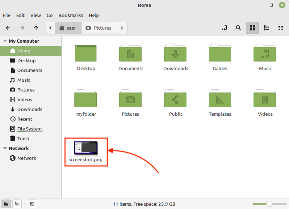The image size is (289, 209).
Task: Adjust the zoom slider
Action: click(x=269, y=204)
